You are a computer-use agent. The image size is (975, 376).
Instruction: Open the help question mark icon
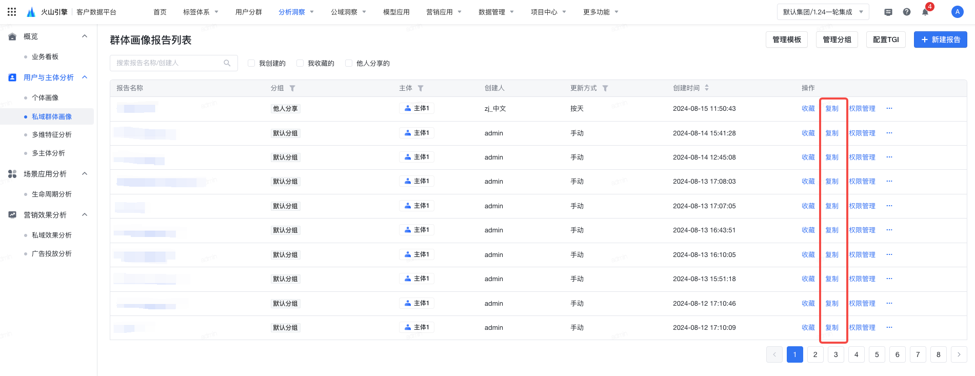coord(907,12)
